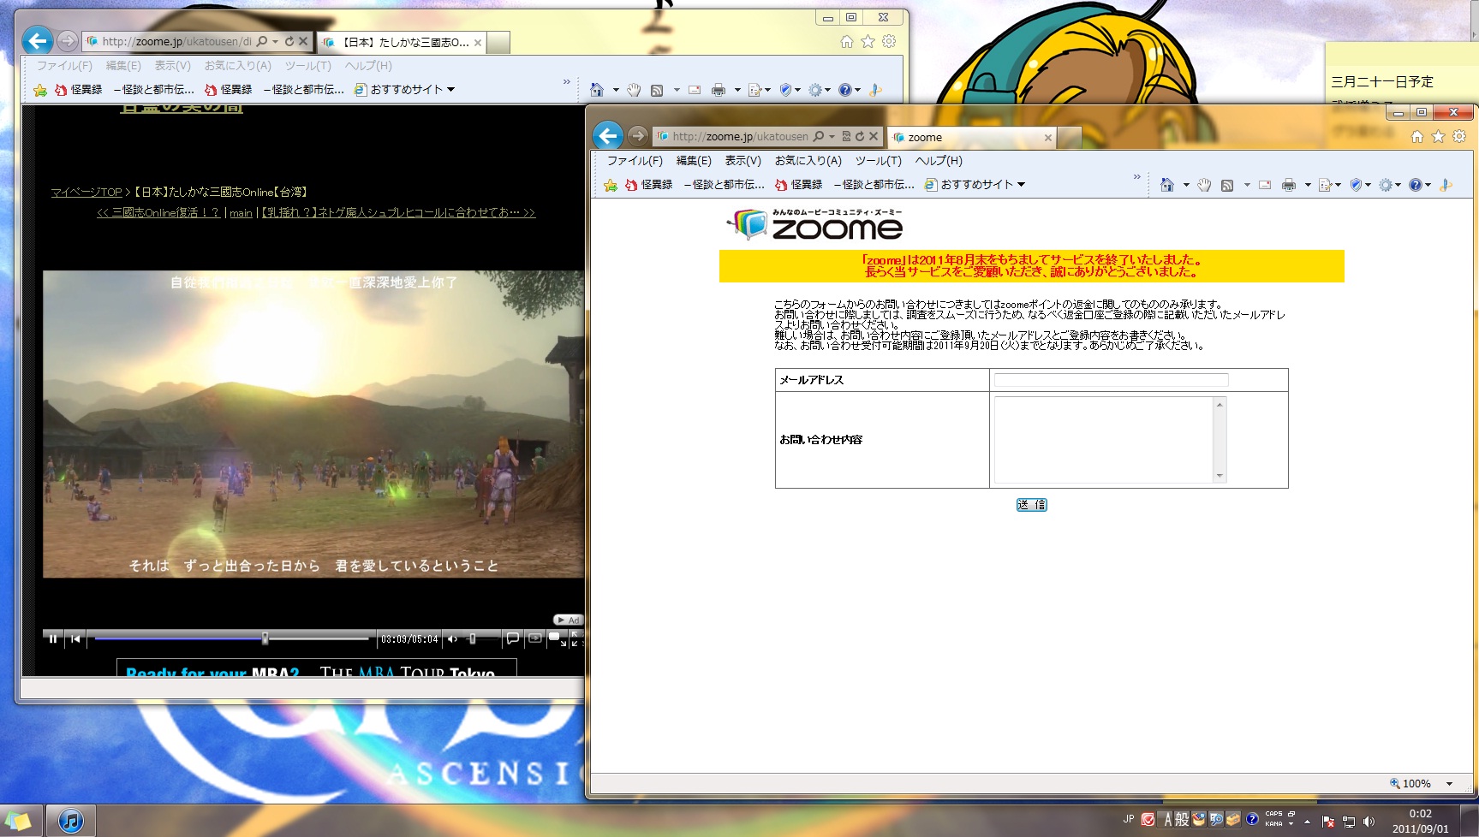Image resolution: width=1479 pixels, height=837 pixels.
Task: Toggle KANA mode in the language bar
Action: coord(1274,823)
